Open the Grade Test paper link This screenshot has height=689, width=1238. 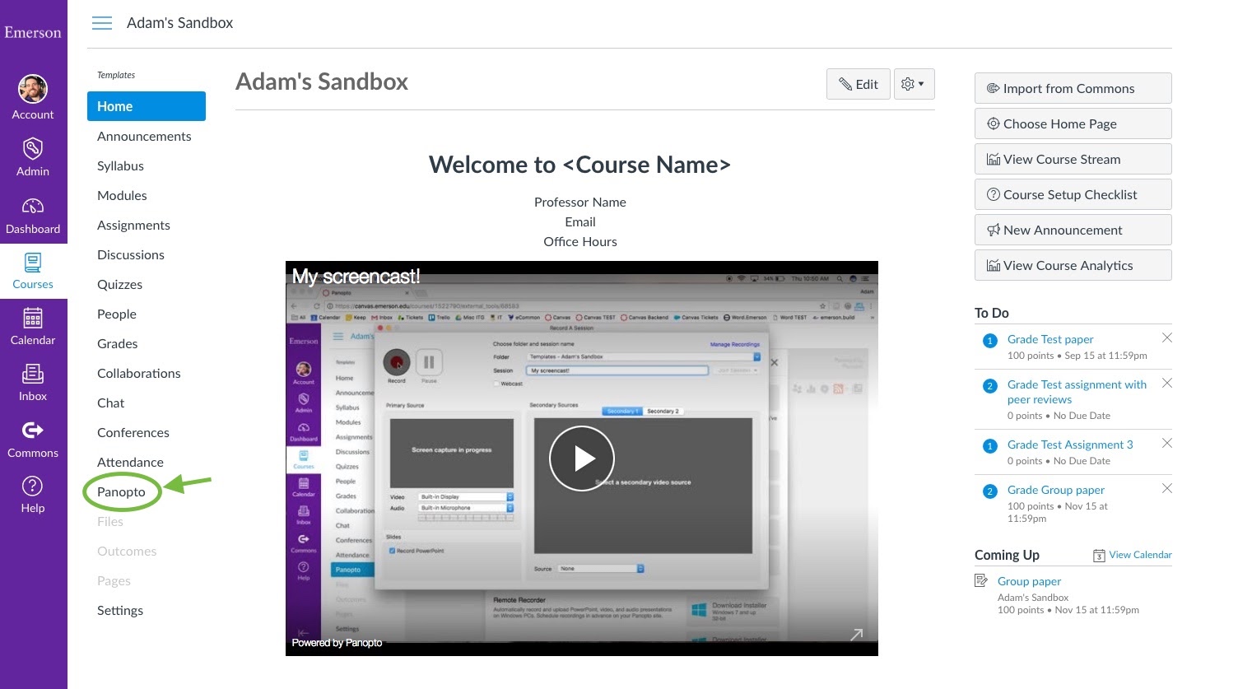pos(1050,339)
